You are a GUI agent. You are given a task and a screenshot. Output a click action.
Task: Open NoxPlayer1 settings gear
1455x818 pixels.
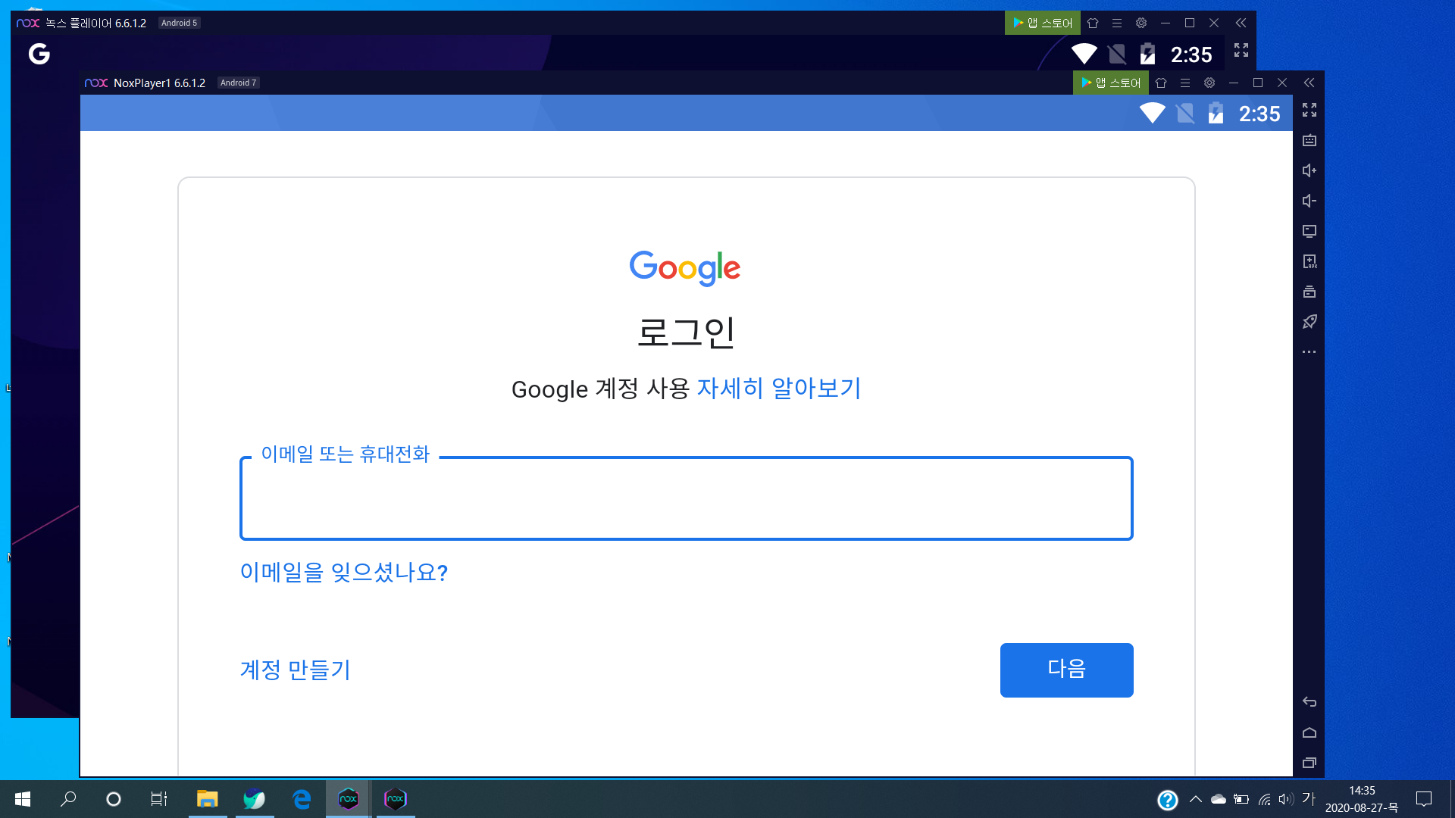(x=1209, y=83)
